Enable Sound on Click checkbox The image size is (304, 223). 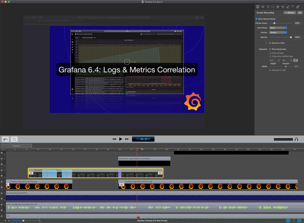point(270,43)
